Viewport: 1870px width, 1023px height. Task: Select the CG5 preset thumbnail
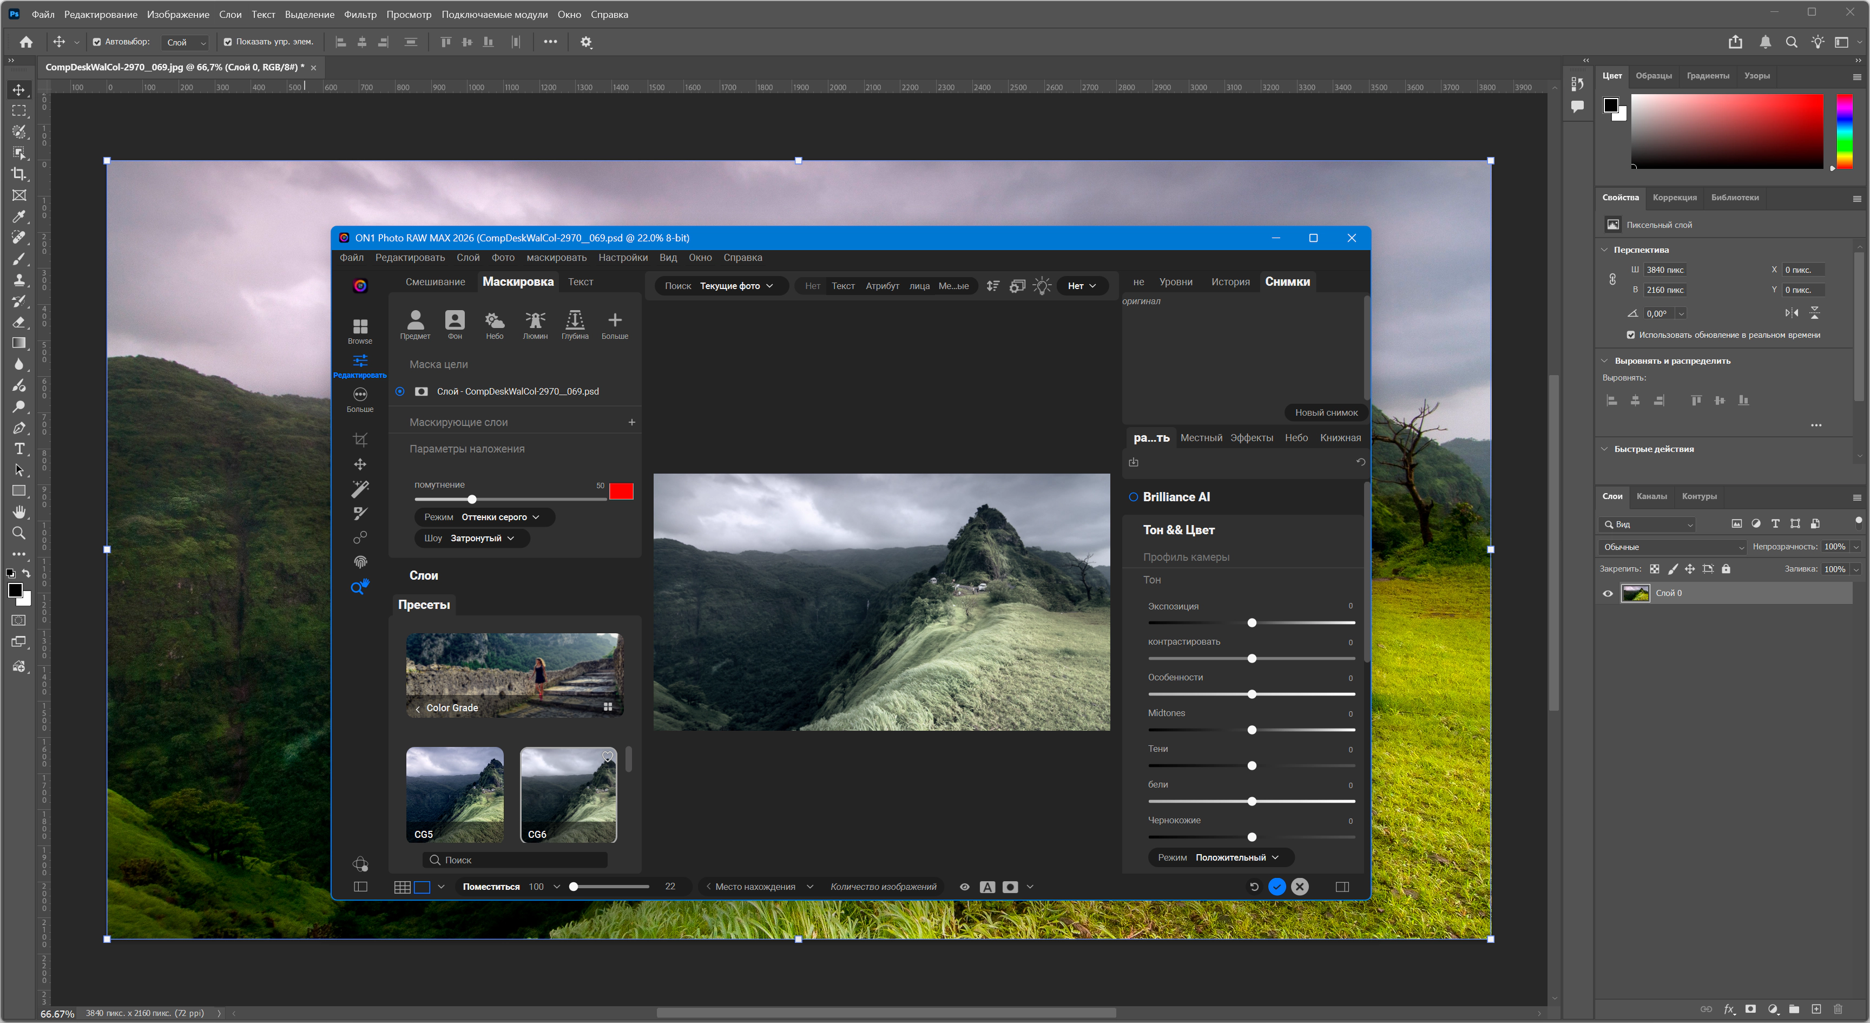455,794
